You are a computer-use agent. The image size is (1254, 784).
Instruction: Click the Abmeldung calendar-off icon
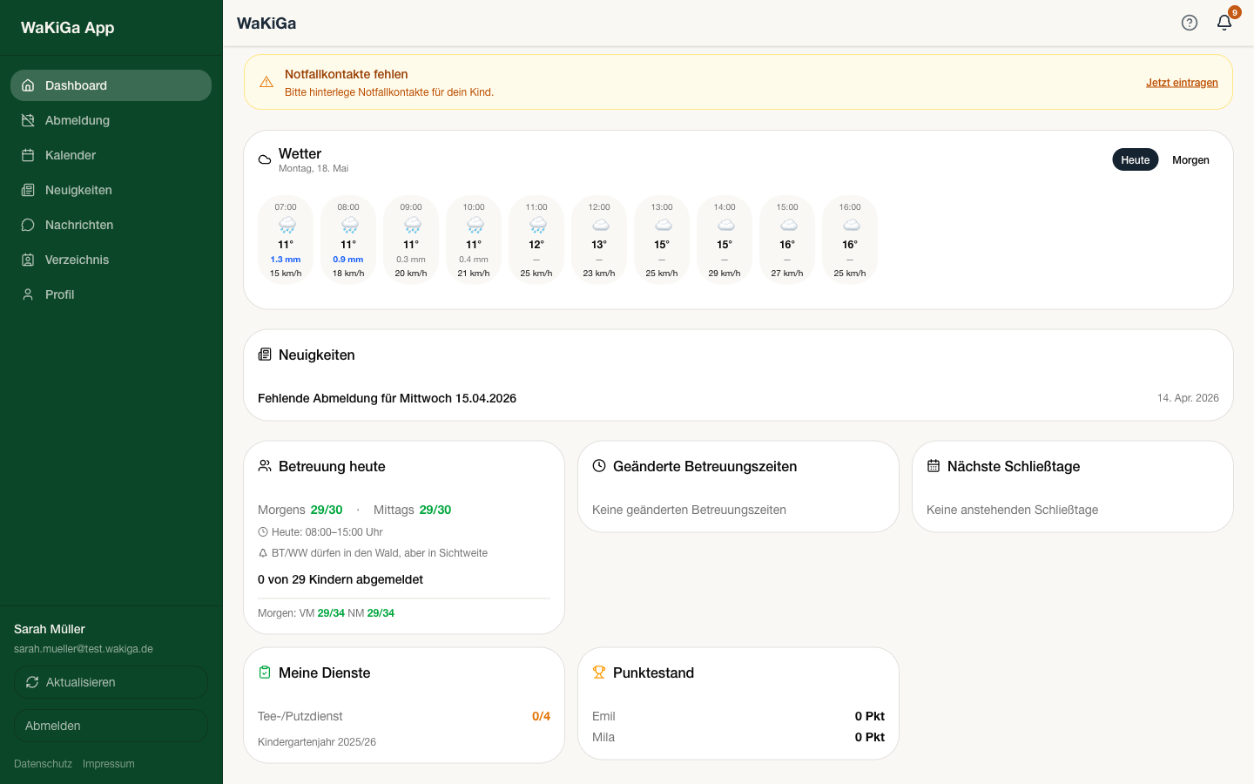click(x=28, y=120)
